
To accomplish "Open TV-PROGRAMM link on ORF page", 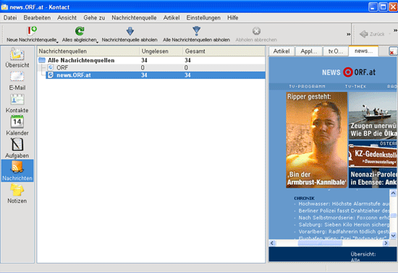I will click(307, 87).
